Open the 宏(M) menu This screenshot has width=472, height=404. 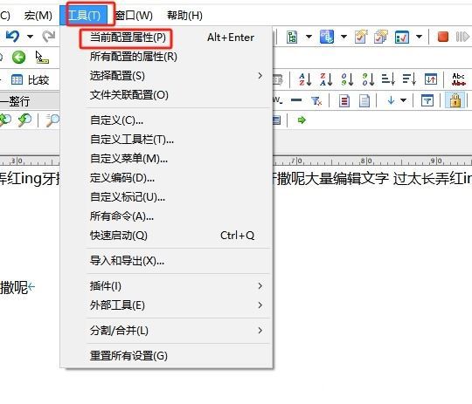coord(38,16)
